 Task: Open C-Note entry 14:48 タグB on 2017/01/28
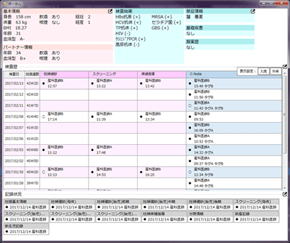click(234, 183)
